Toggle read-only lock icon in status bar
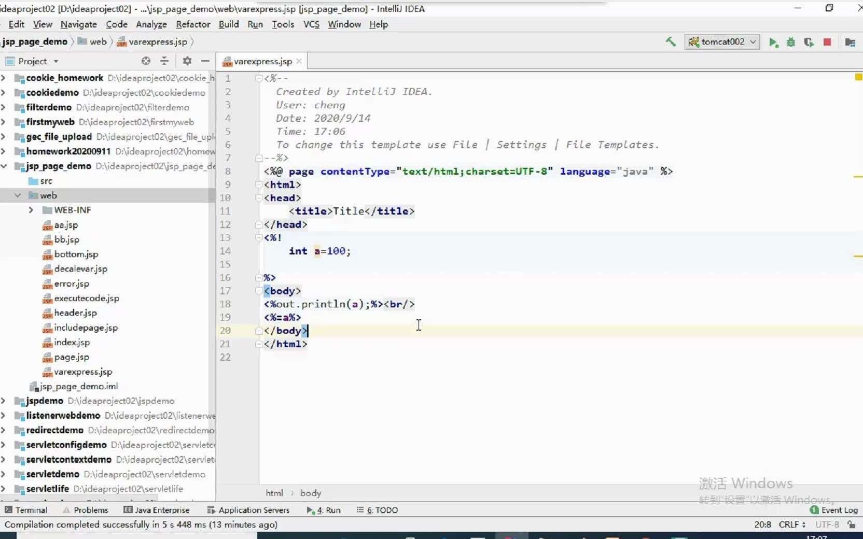Screen dimensions: 863x539 tap(851, 524)
